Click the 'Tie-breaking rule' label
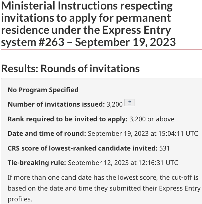 pyautogui.click(x=37, y=163)
